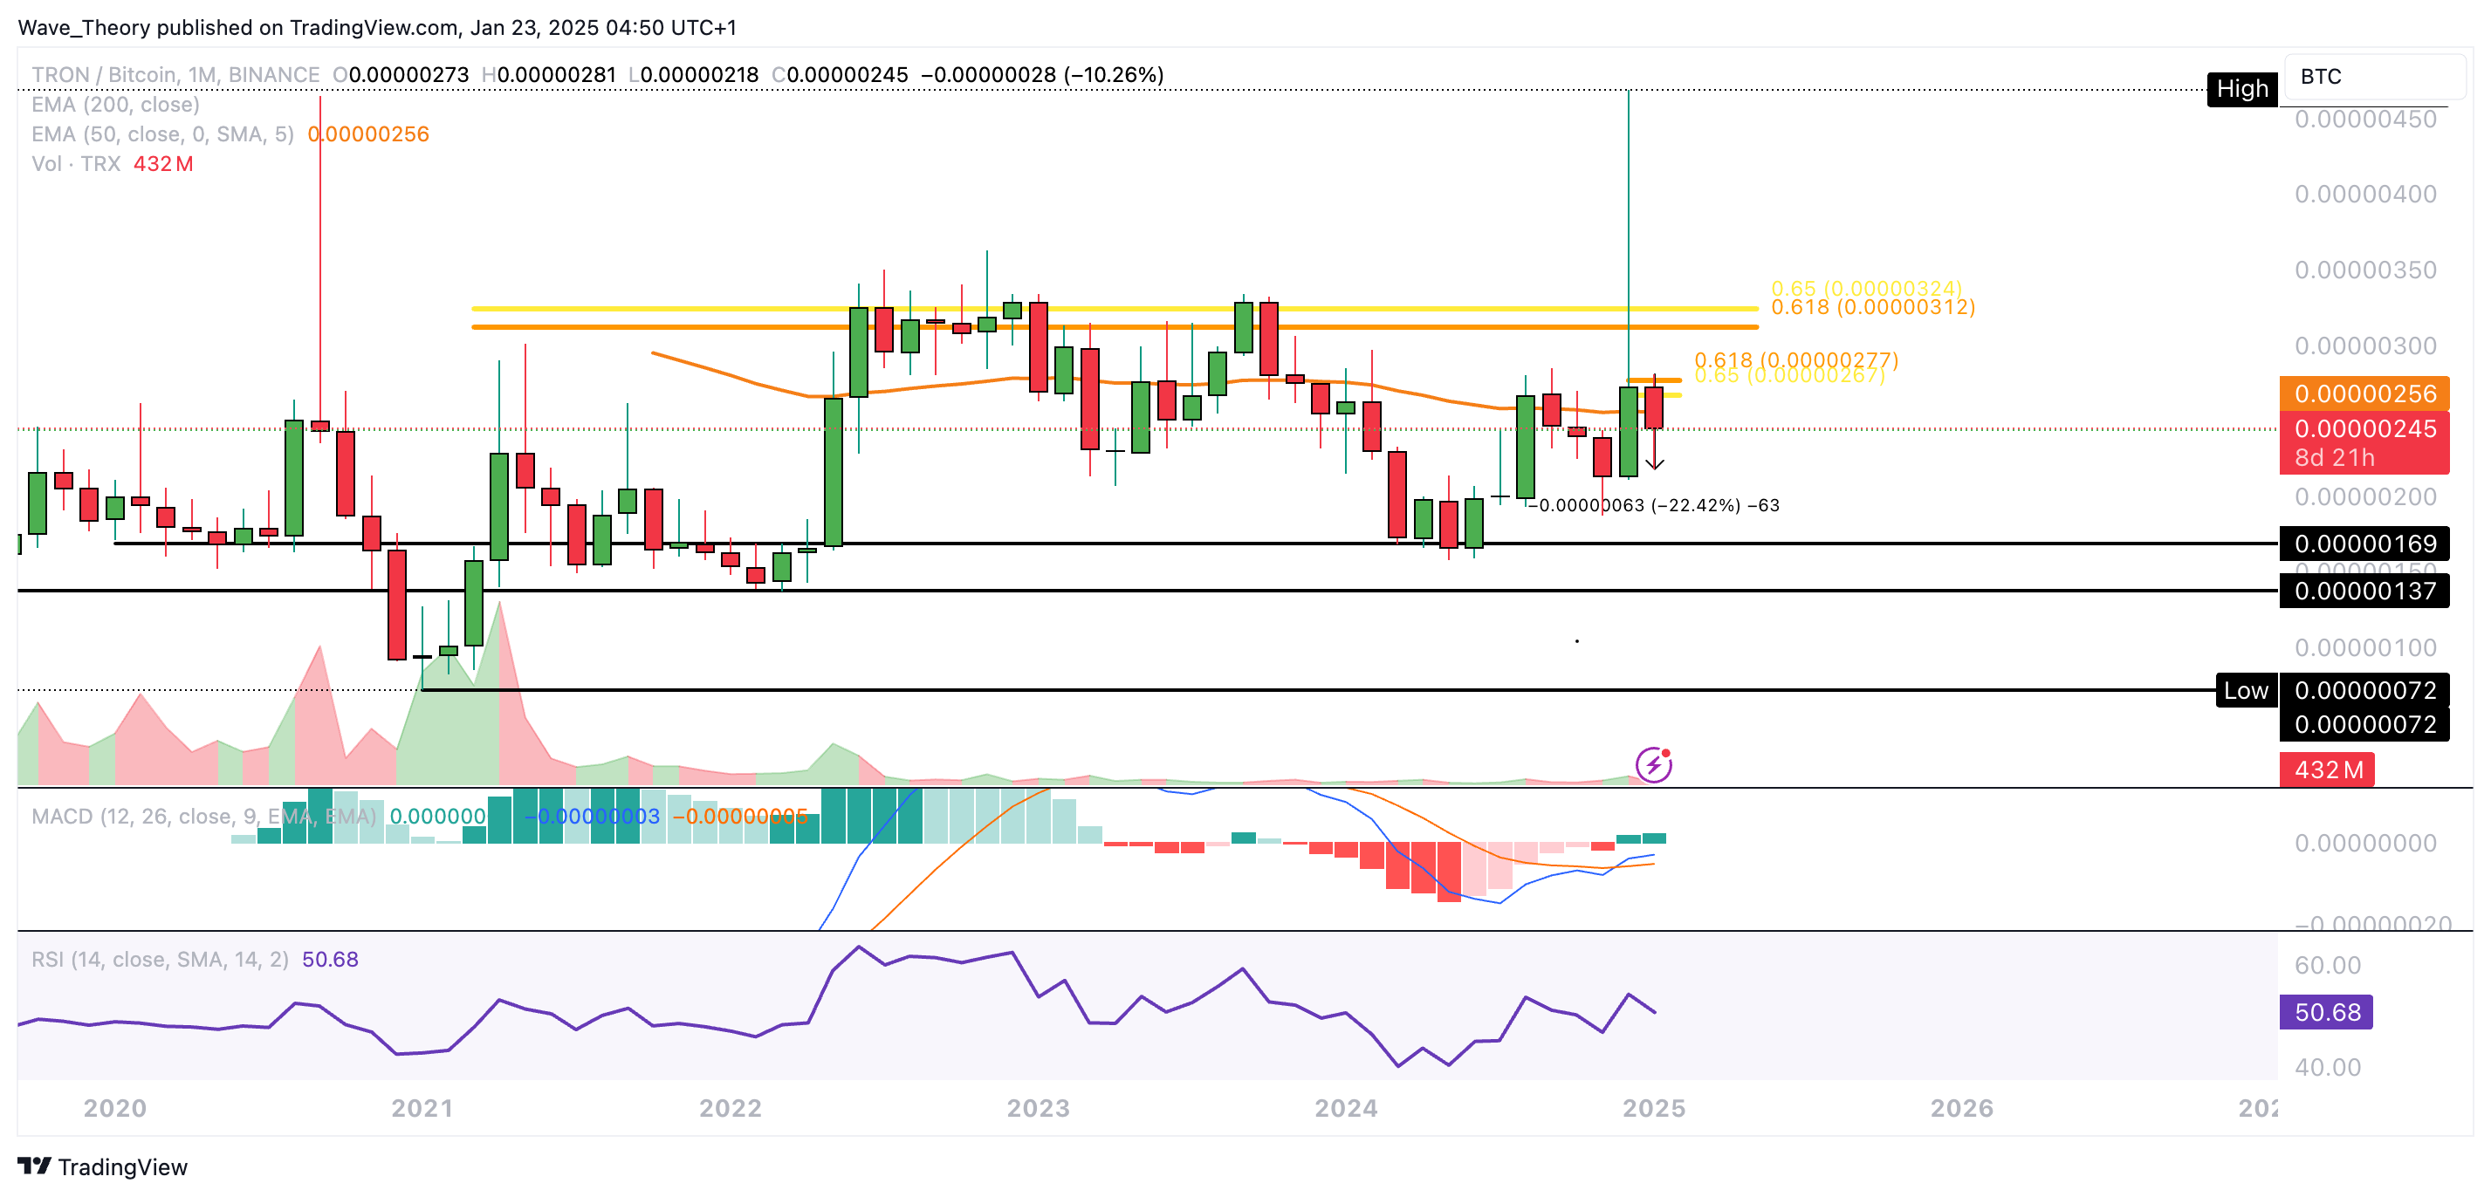Click the black Low price marker
The width and height of the screenshot is (2491, 1197).
pos(2246,690)
